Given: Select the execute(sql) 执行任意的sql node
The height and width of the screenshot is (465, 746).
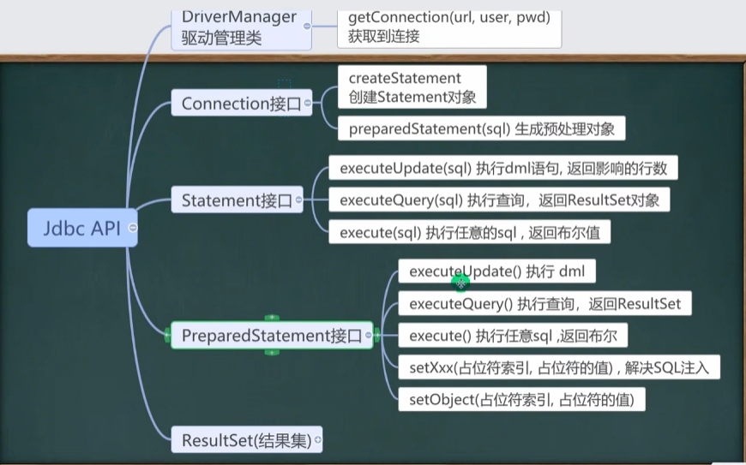Looking at the screenshot, I should [470, 232].
